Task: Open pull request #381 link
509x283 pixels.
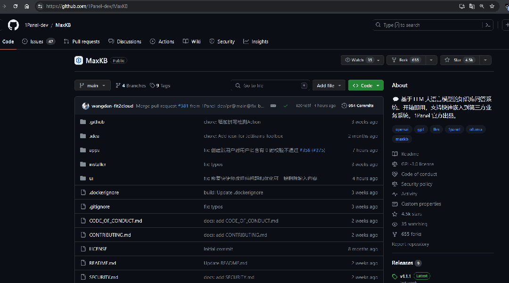Action: coord(183,106)
